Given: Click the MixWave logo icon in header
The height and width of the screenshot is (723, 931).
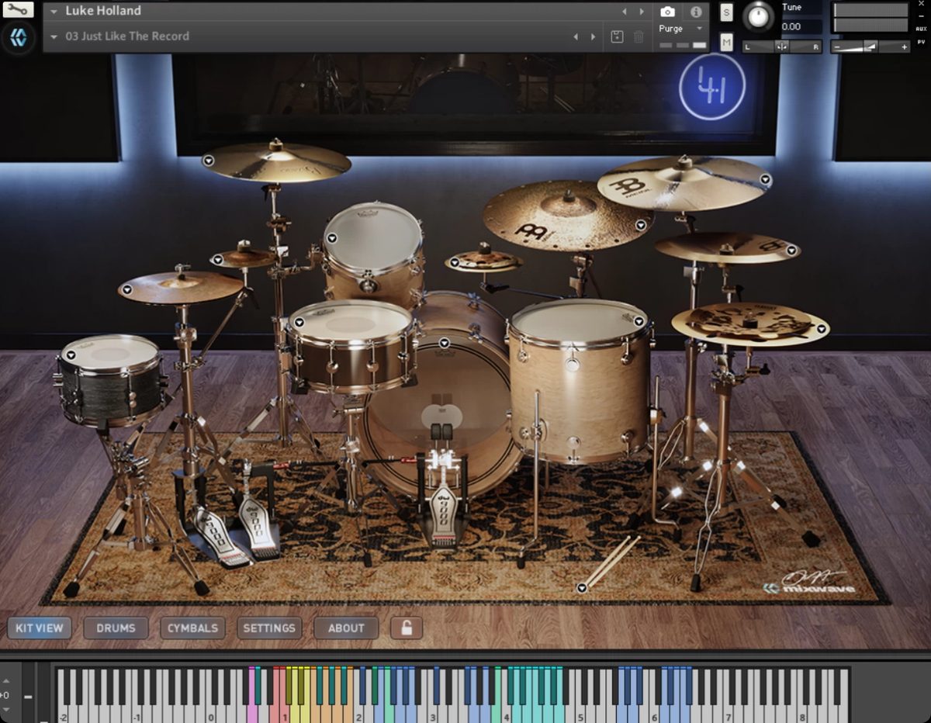Looking at the screenshot, I should click(x=18, y=38).
